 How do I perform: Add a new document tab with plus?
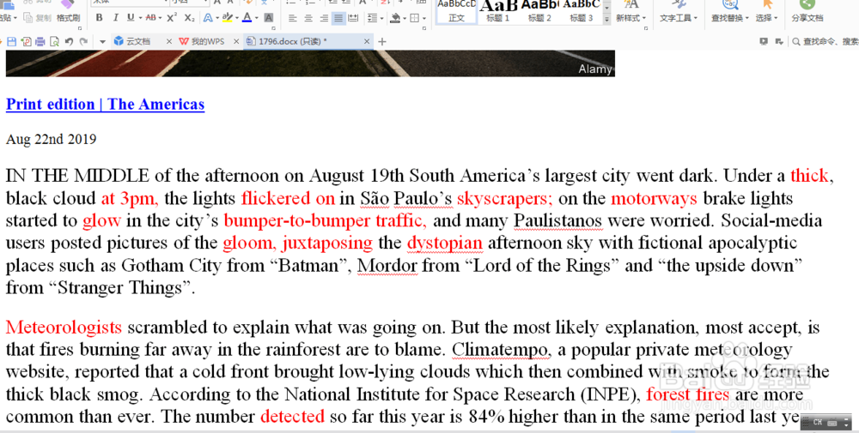[x=382, y=41]
